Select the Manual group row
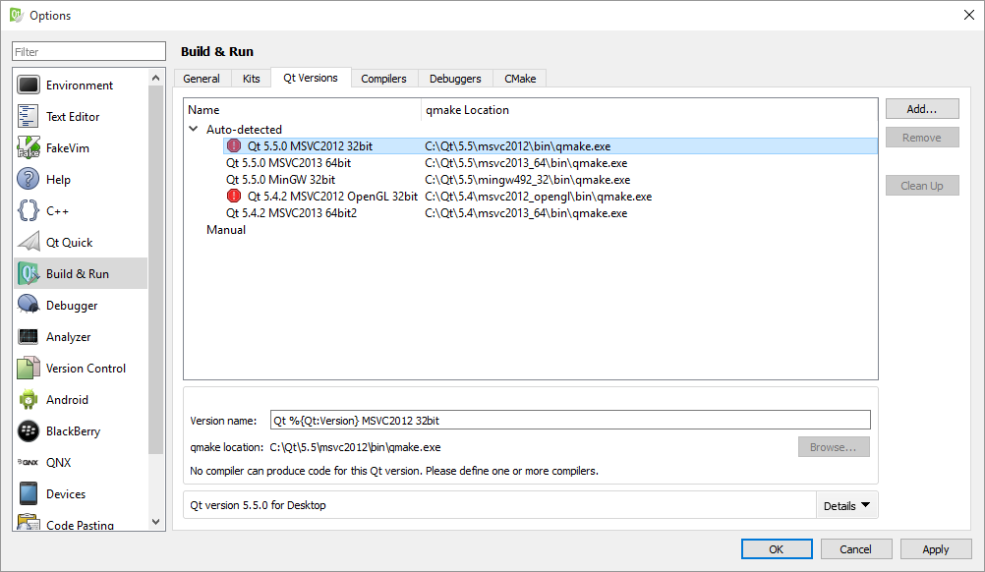Screen dimensions: 985x572 [531, 230]
